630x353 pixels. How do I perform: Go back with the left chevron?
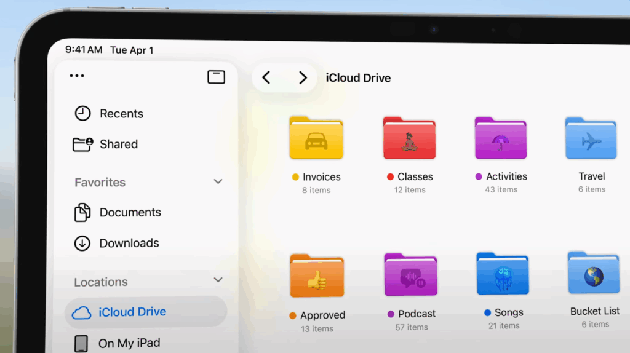pyautogui.click(x=266, y=77)
